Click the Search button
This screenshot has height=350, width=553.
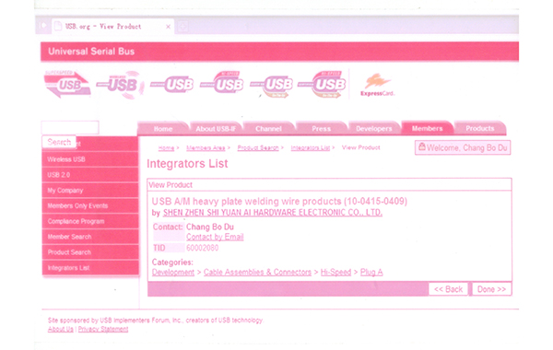coord(59,142)
